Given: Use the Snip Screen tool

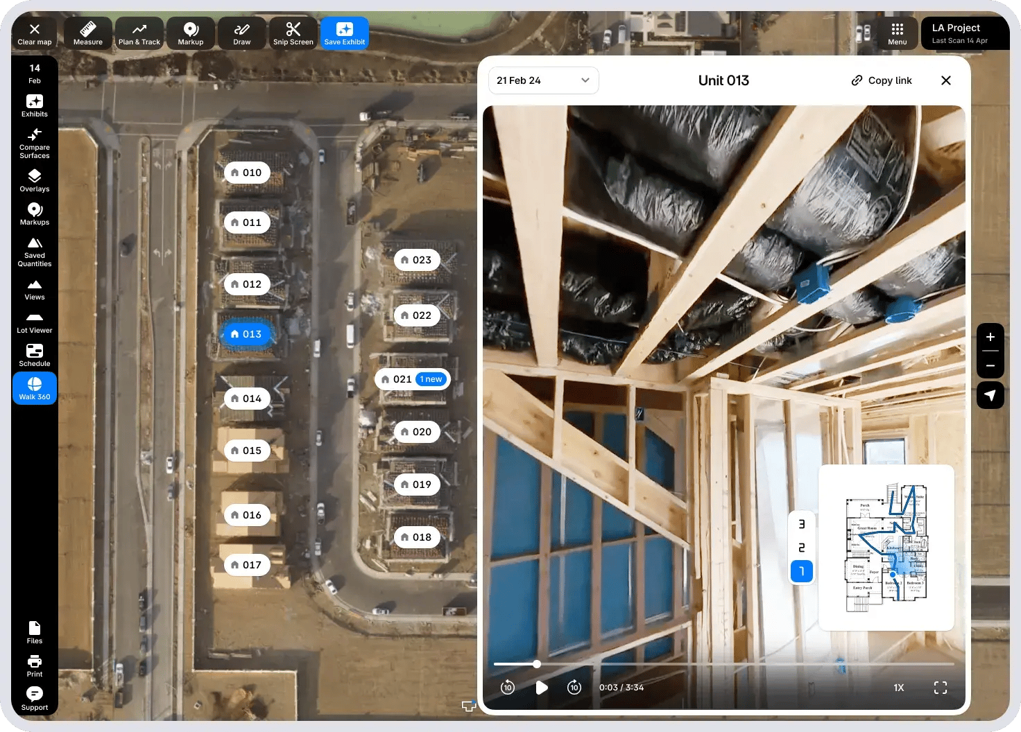Looking at the screenshot, I should coord(293,33).
